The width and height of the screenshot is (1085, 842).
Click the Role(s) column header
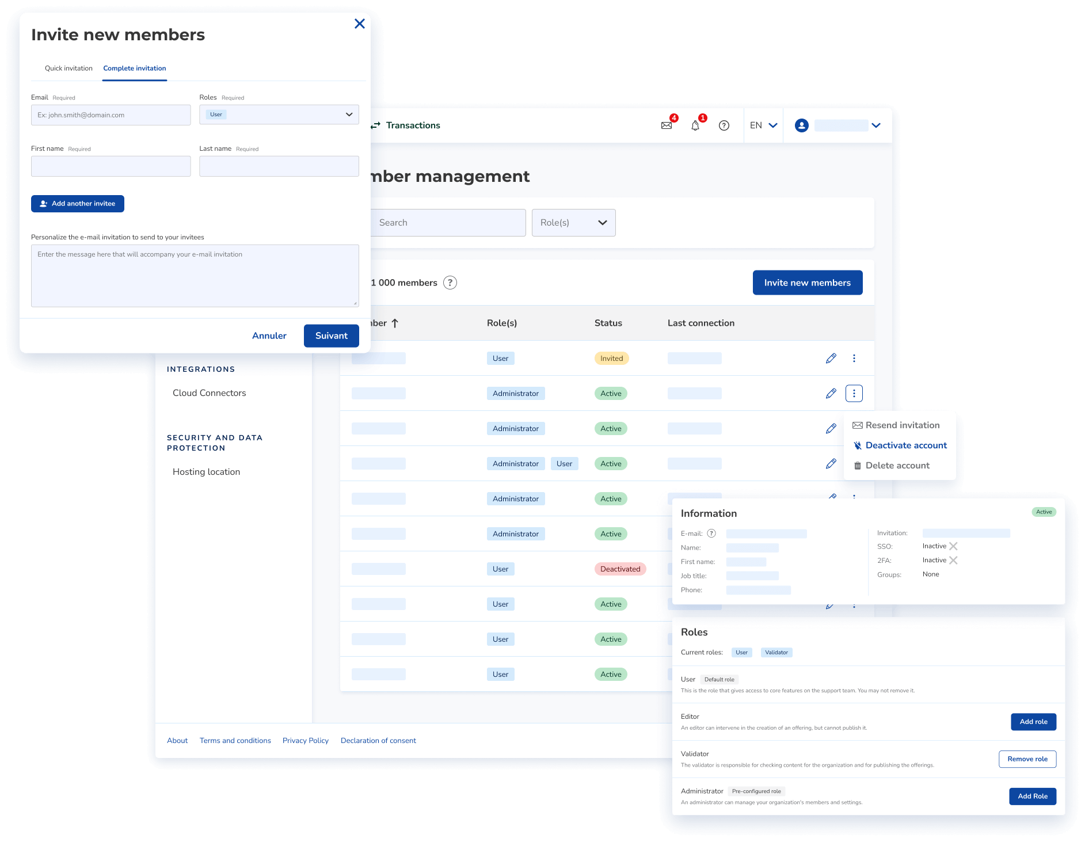pos(502,323)
